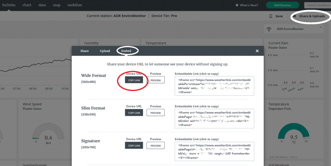Copy the Slim Format device link
Image resolution: width=331 pixels, height=166 pixels.
(134, 113)
